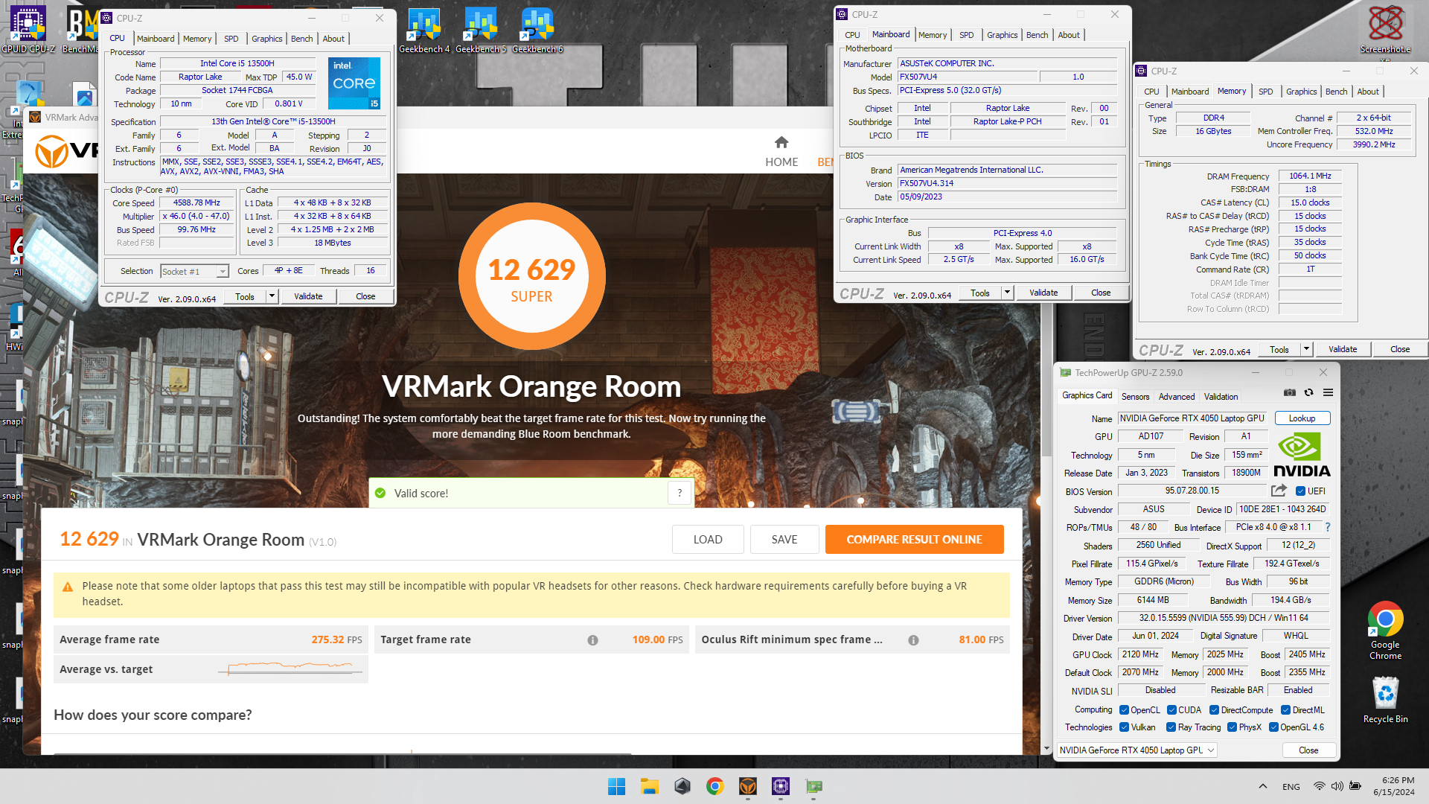Click the VRMark SAVE button
This screenshot has height=804, width=1429.
point(784,540)
